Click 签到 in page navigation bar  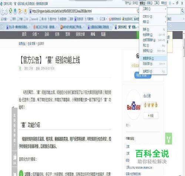click(68, 34)
